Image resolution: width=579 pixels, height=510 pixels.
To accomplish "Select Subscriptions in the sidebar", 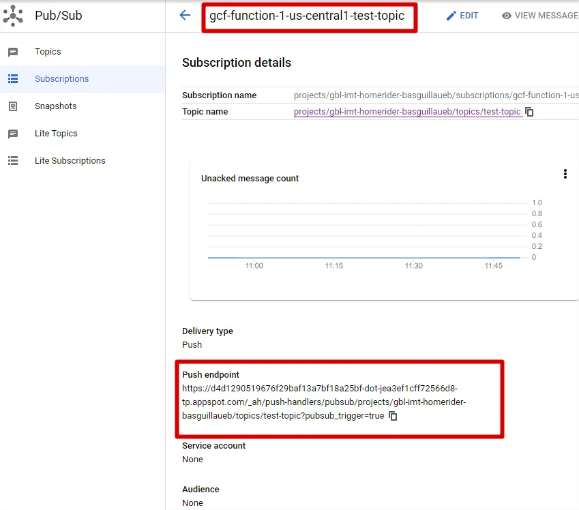I will click(61, 78).
